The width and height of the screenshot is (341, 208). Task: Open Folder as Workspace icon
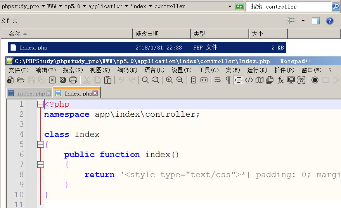291,80
